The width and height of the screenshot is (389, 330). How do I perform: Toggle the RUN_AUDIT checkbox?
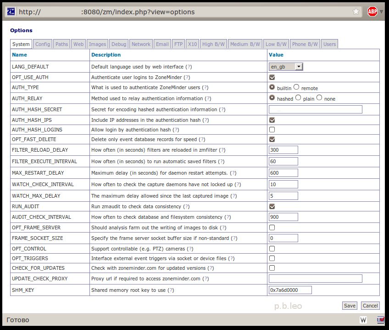click(272, 206)
